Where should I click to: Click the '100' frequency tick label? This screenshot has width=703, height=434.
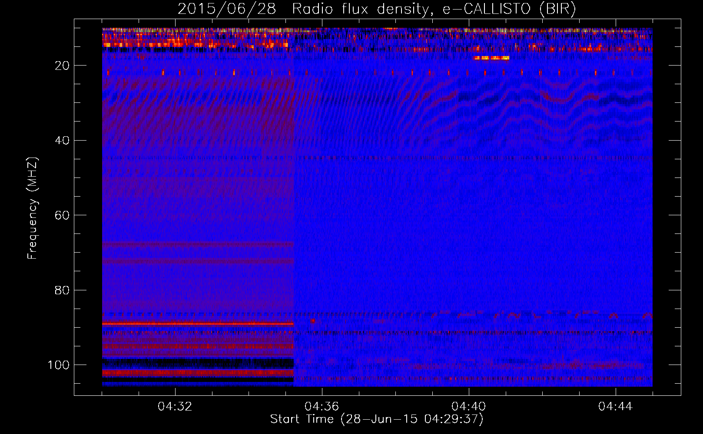(59, 365)
